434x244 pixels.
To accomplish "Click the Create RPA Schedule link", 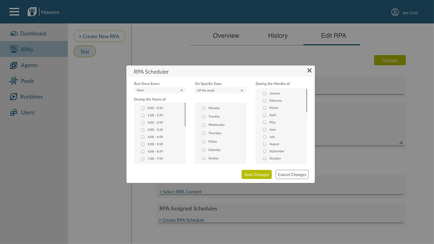I will coord(182,220).
